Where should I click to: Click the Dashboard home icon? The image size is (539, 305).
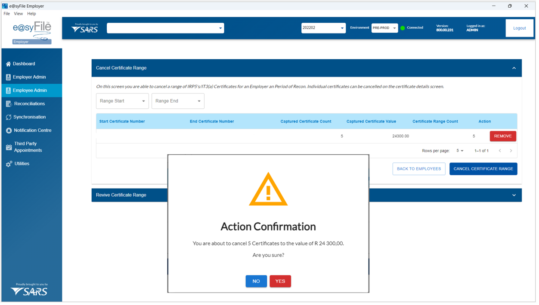(x=8, y=64)
